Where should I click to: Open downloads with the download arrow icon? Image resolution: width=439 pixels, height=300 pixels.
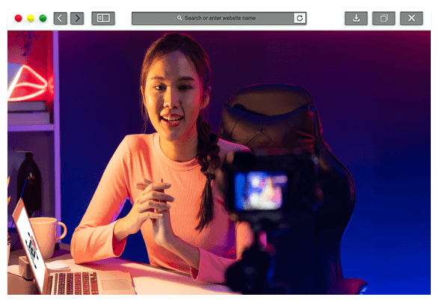356,19
